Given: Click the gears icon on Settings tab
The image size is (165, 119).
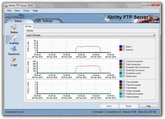Looking at the screenshot, I should click(39, 21).
